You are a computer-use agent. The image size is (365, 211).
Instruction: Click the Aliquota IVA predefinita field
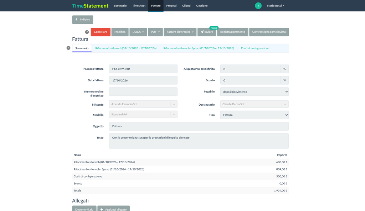[x=250, y=69]
